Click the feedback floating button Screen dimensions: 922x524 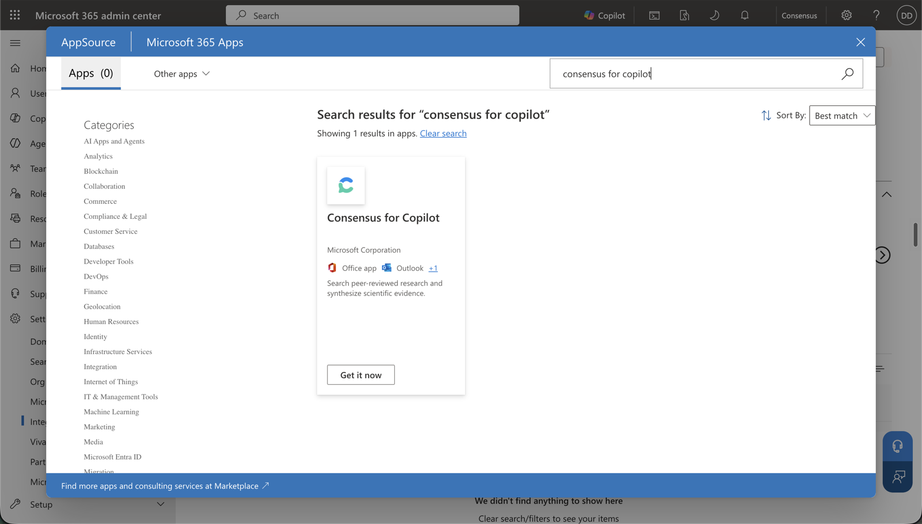point(897,477)
